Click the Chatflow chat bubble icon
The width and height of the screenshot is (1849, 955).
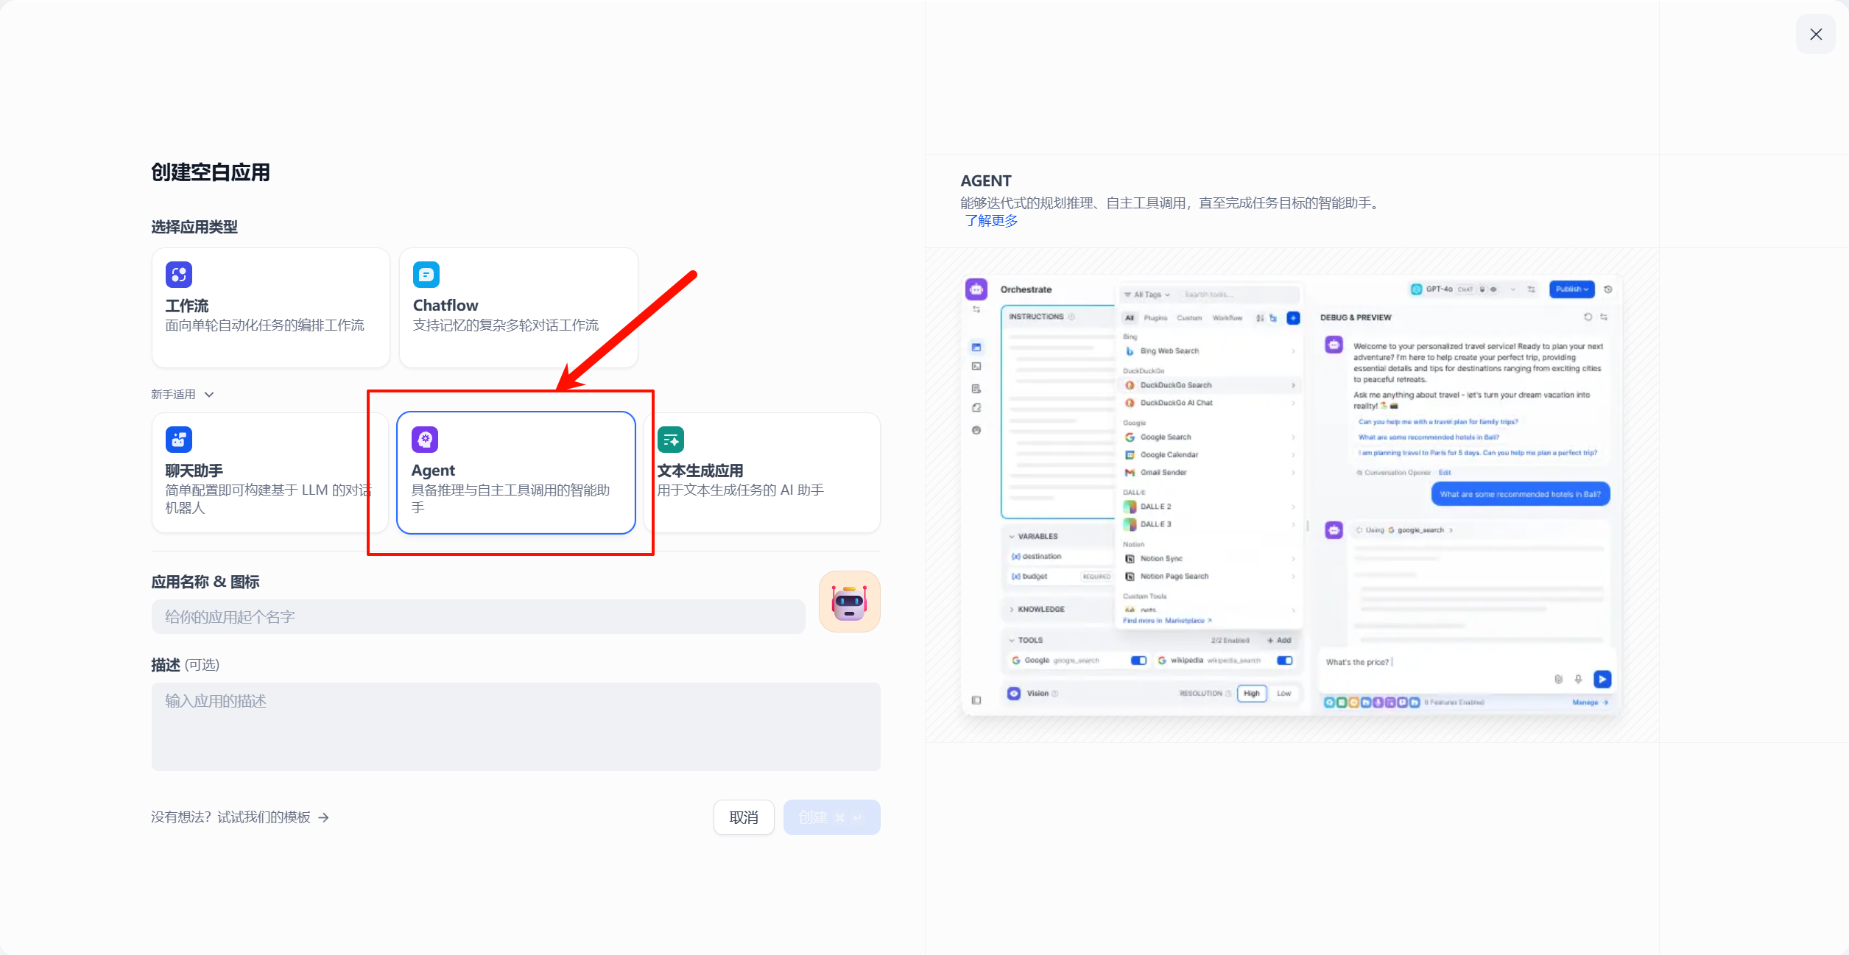(426, 275)
